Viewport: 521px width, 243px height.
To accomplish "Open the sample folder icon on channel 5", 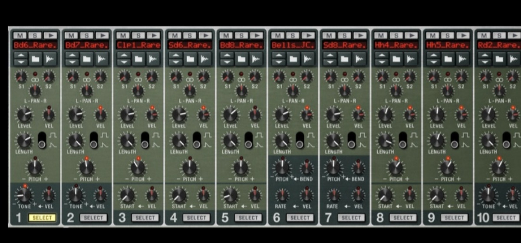I will click(241, 58).
